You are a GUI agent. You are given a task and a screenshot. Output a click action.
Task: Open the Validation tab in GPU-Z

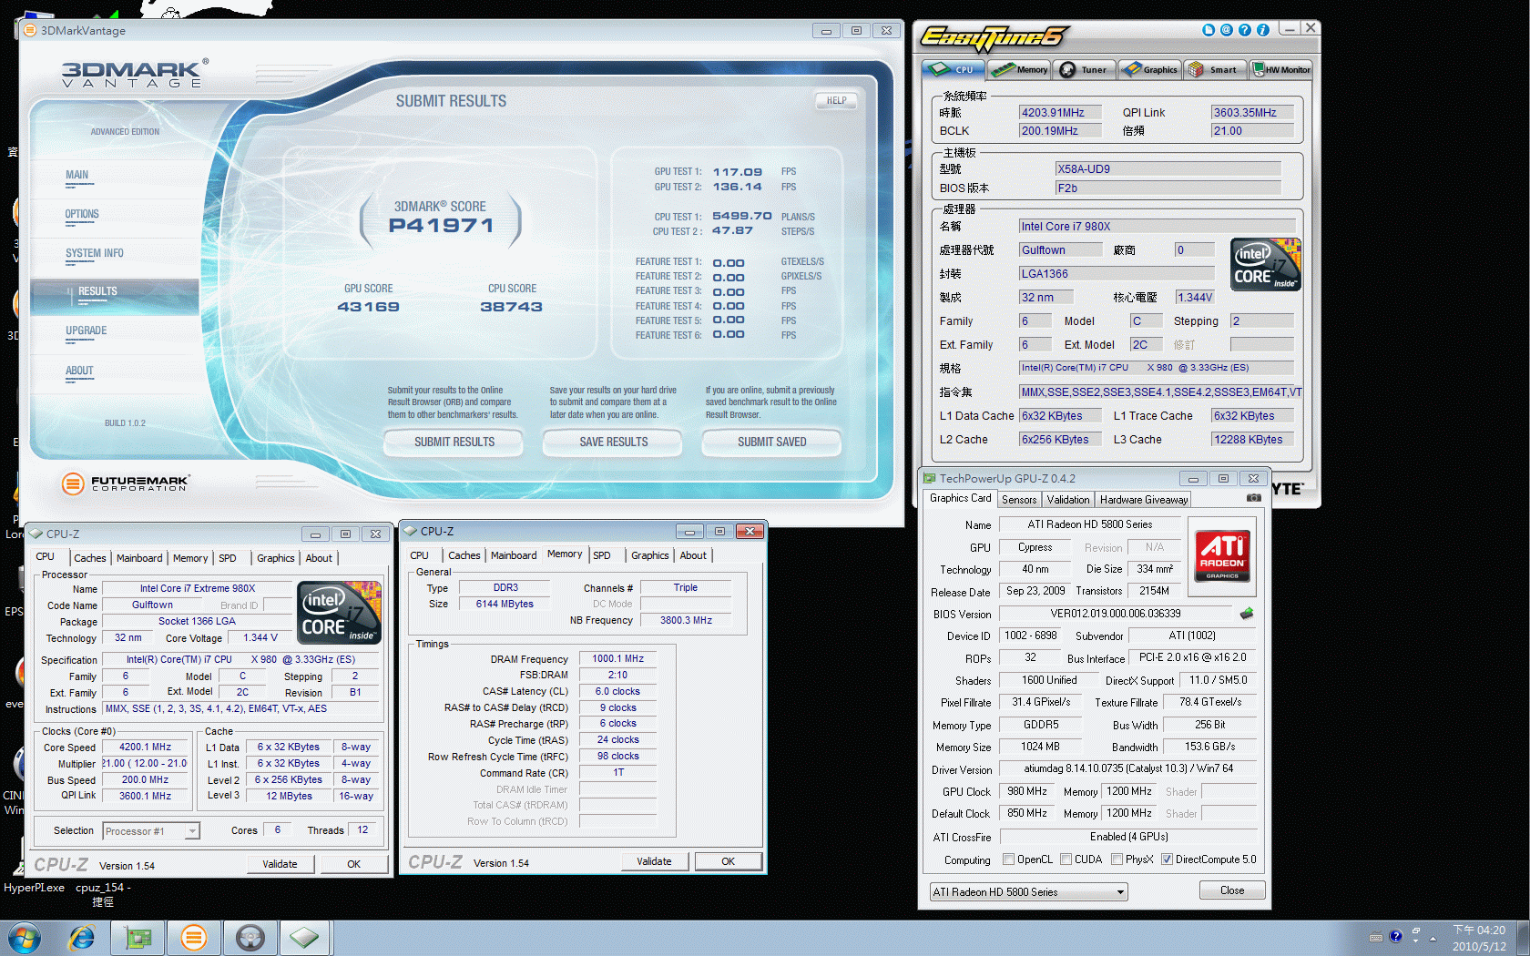tap(1068, 500)
